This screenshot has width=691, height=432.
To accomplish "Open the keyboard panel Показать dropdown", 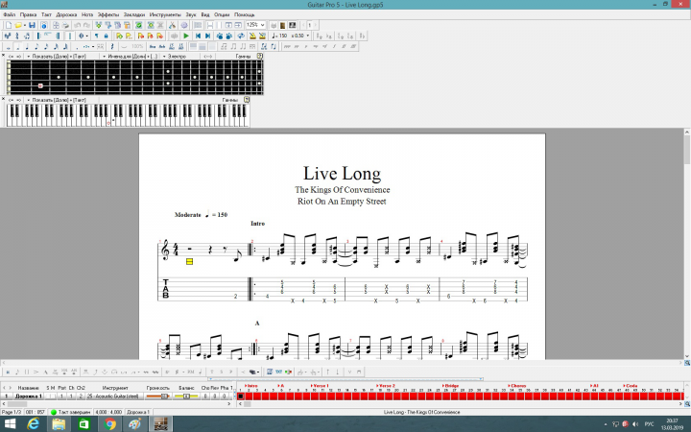I will pos(56,100).
